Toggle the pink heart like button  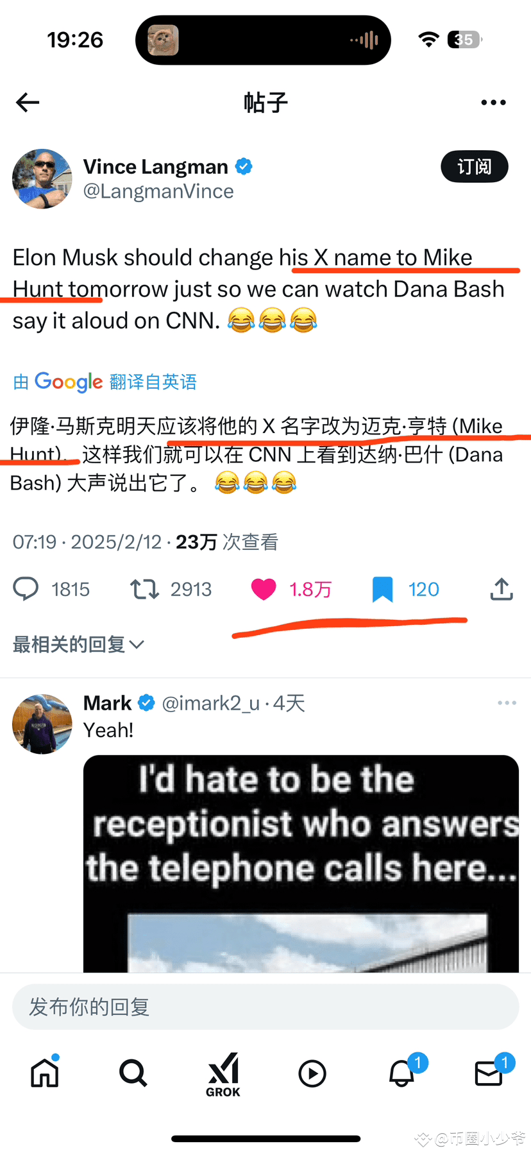[x=263, y=588]
